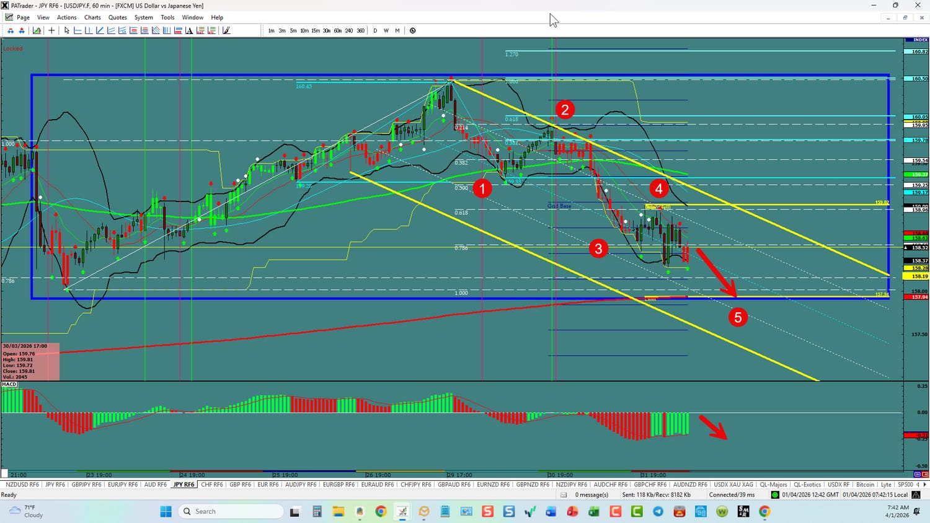Screen dimensions: 930x523
Task: Open the Charts menu
Action: coord(92,17)
